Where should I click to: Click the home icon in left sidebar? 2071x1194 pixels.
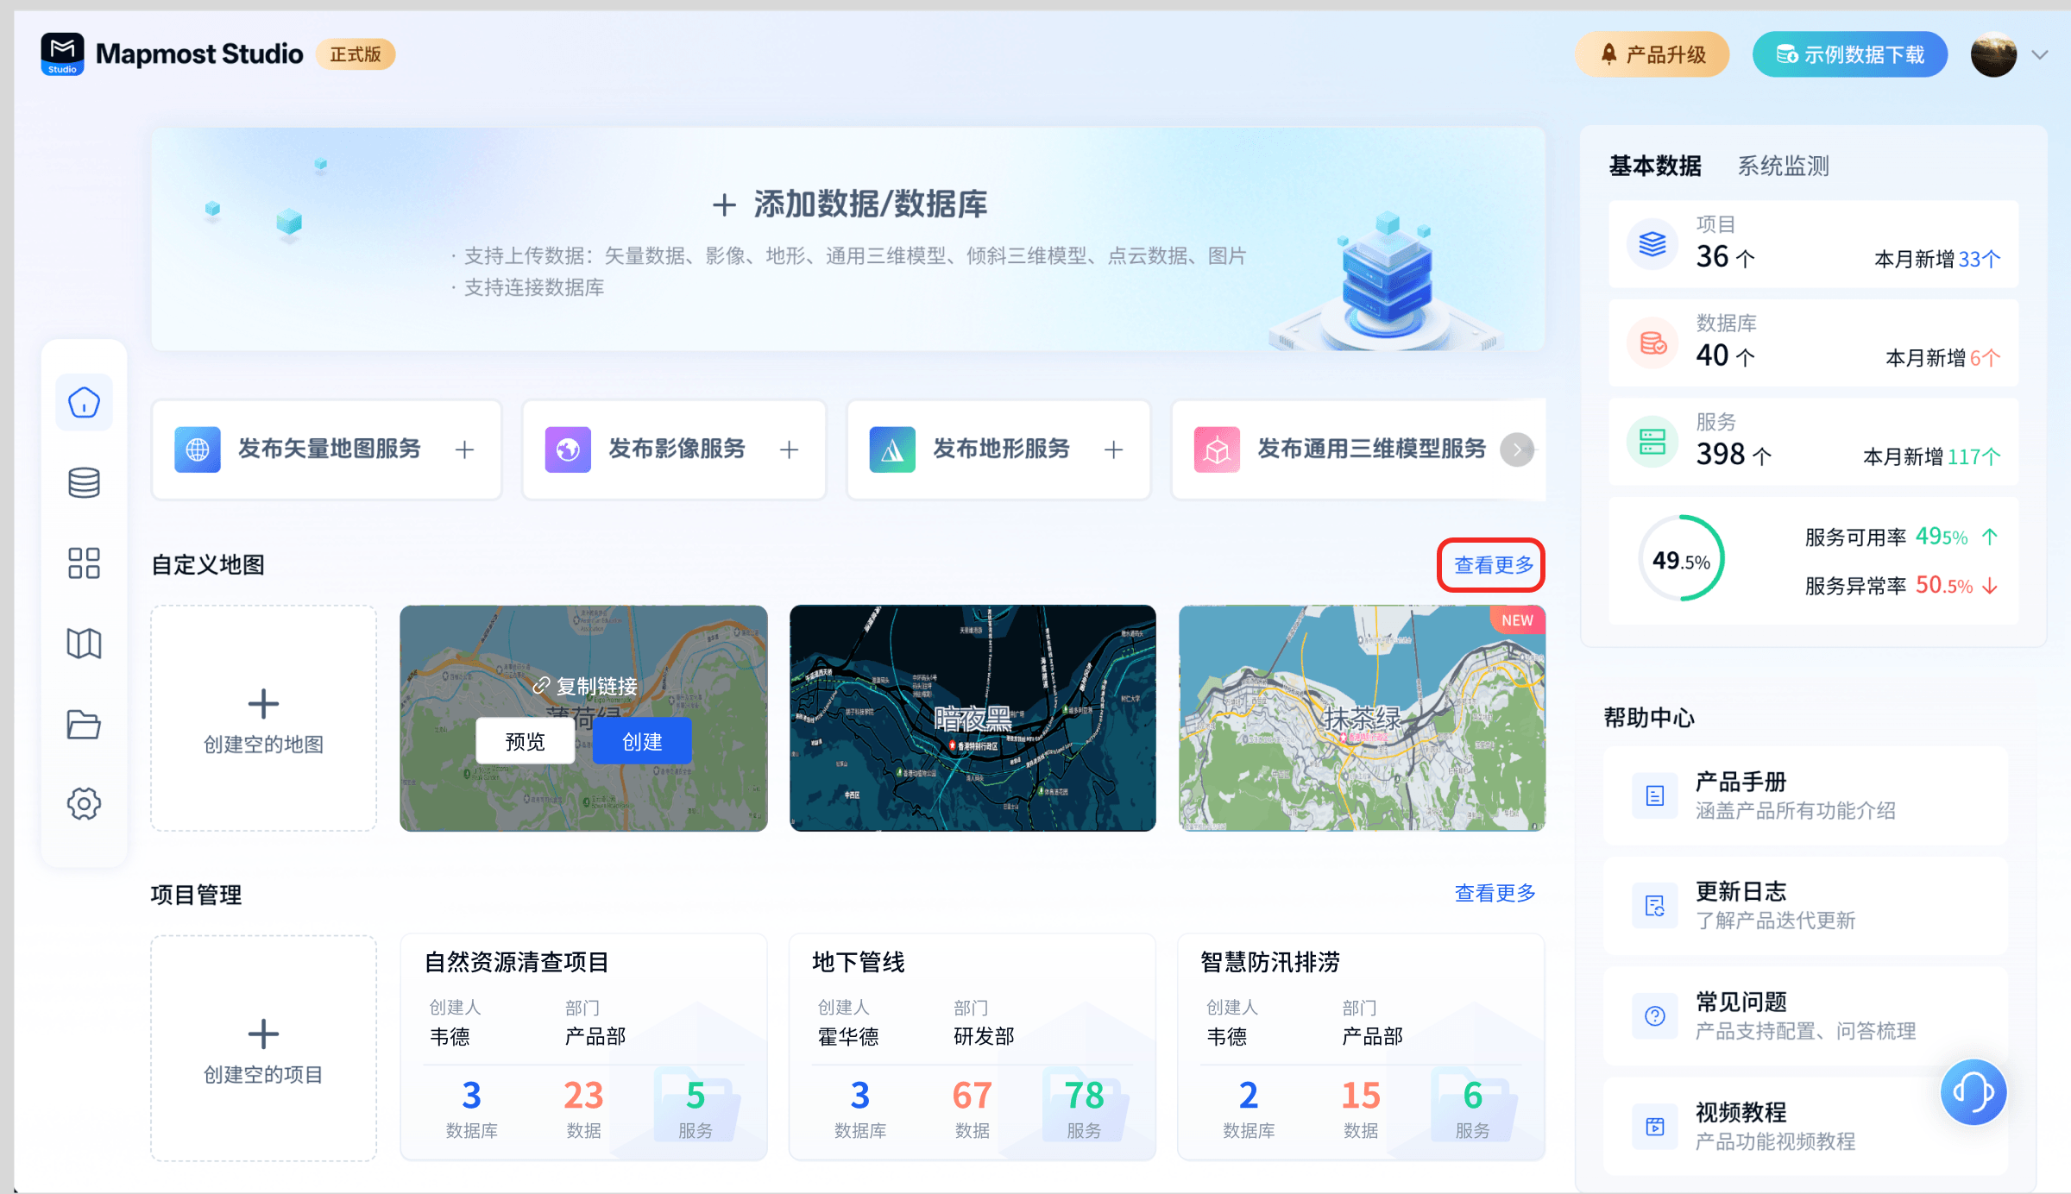coord(84,402)
